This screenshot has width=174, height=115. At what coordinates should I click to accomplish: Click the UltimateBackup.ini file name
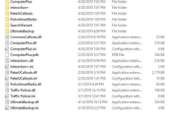point(25,108)
